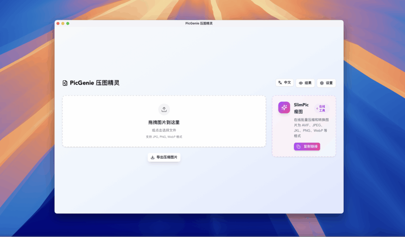The height and width of the screenshot is (237, 405).
Task: Click the download icon on 导出压缩图片
Action: pyautogui.click(x=152, y=157)
